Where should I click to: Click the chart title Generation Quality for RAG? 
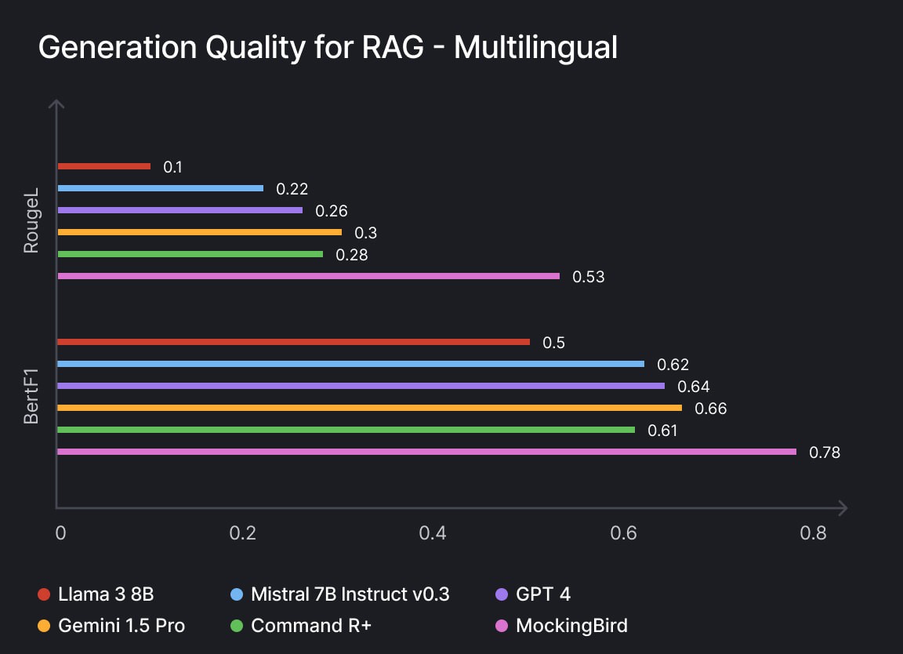point(328,48)
